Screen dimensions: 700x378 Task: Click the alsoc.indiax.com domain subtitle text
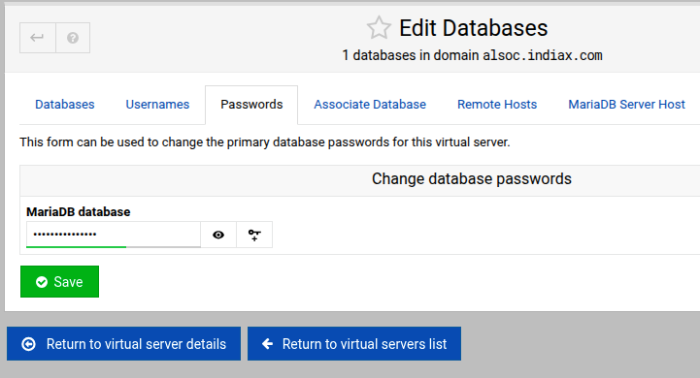[x=543, y=55]
